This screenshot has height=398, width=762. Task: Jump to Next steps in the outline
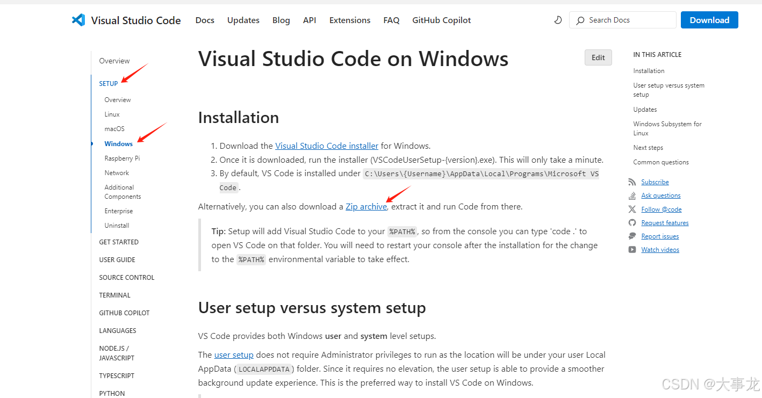coord(648,148)
